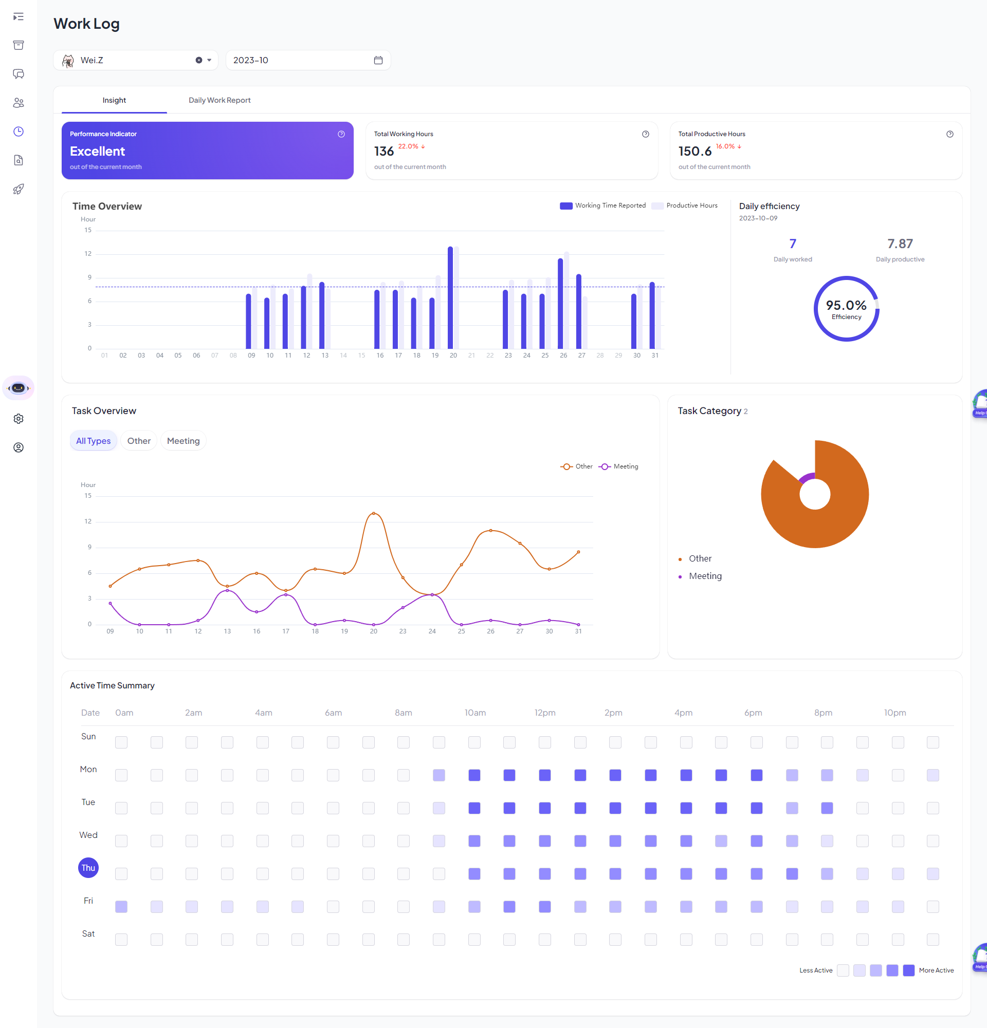This screenshot has height=1028, width=987.
Task: Toggle Productive Hours legend
Action: (684, 205)
